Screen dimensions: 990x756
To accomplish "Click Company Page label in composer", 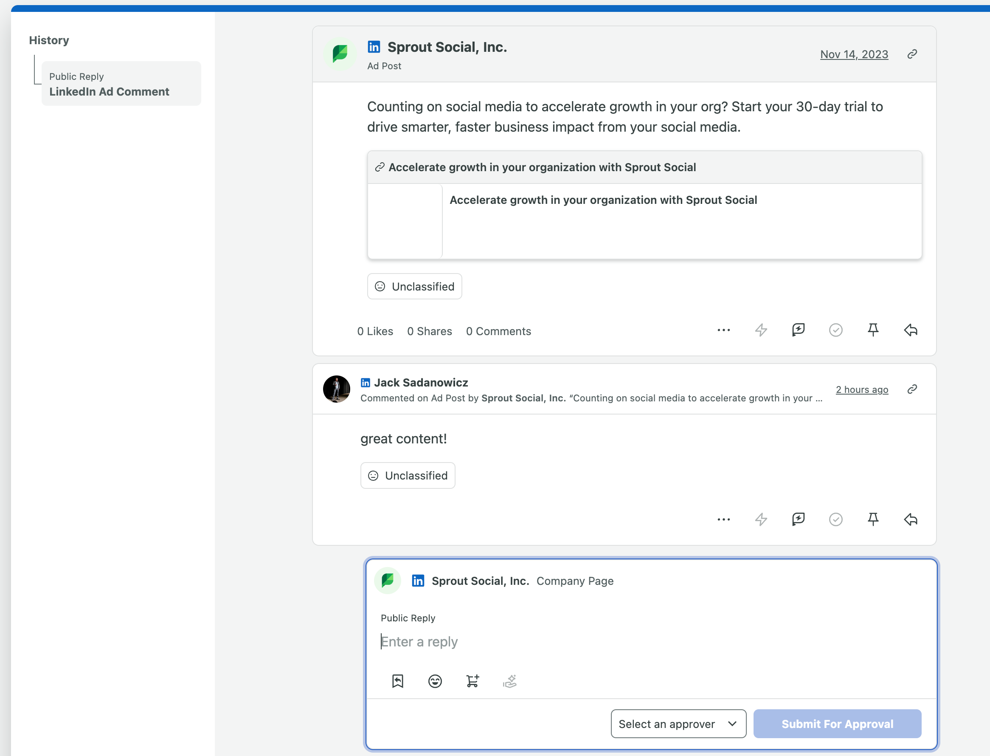I will tap(575, 581).
